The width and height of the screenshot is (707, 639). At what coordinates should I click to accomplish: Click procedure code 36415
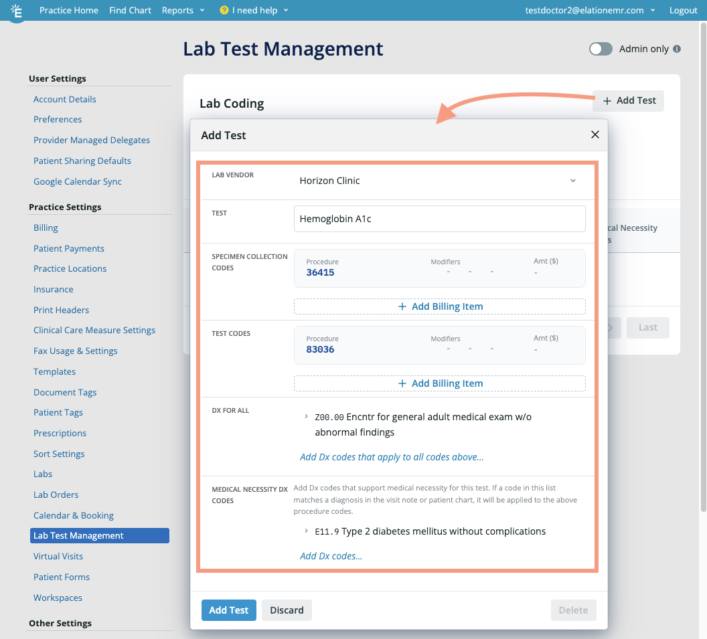coord(320,272)
